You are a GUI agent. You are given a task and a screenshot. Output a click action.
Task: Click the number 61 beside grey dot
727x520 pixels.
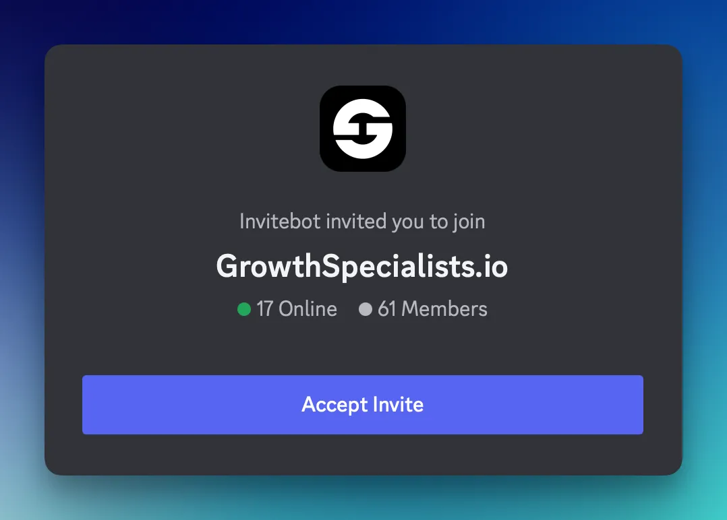[386, 309]
